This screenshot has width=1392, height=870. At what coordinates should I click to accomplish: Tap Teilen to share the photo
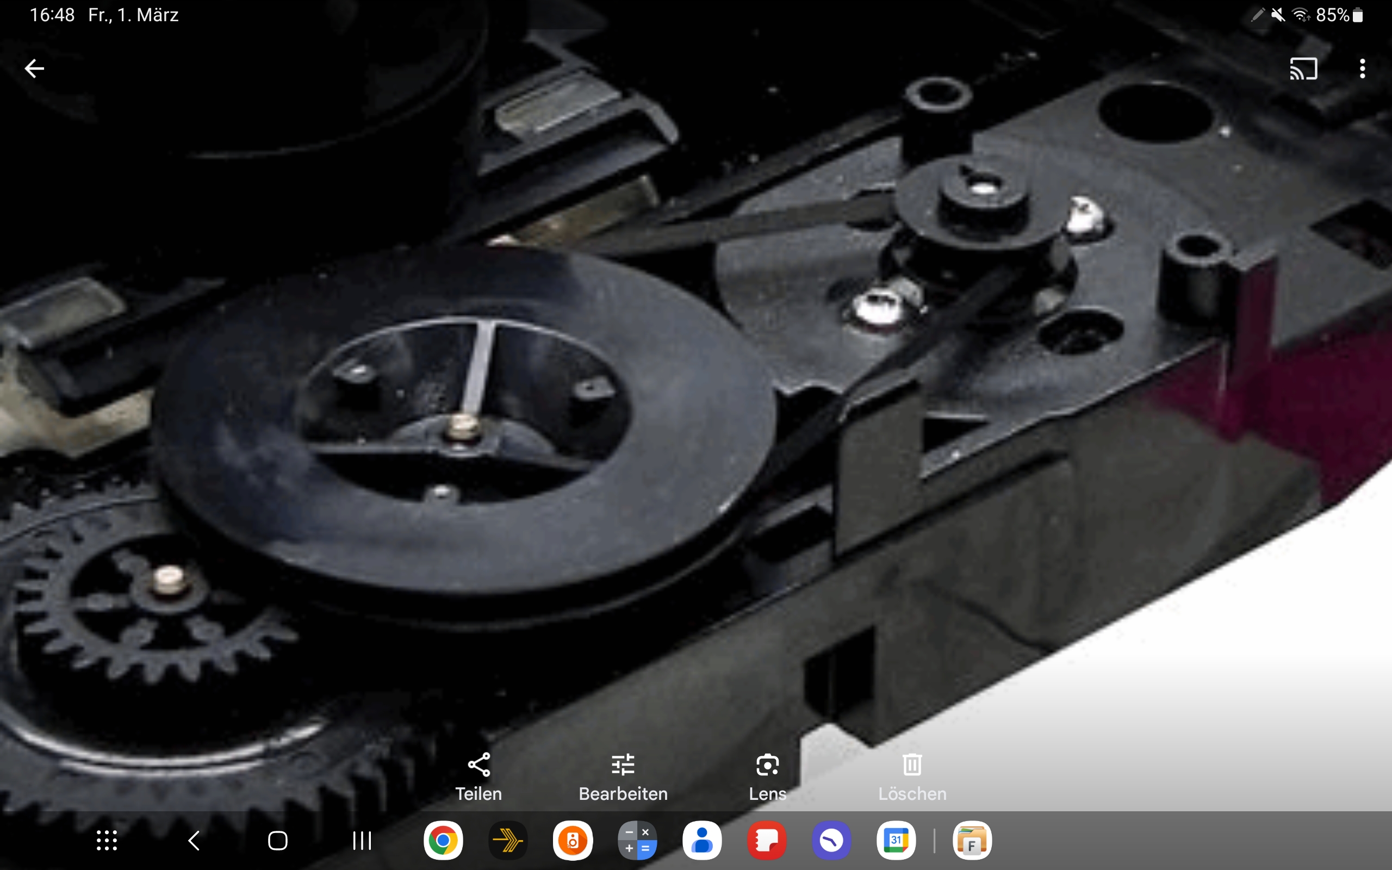tap(478, 777)
